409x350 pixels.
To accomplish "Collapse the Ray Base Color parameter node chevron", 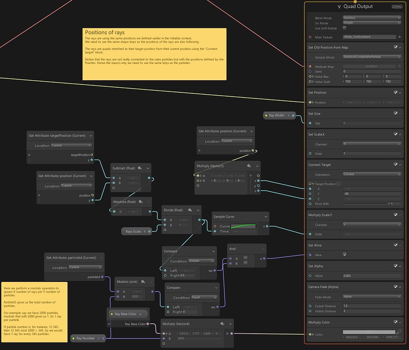I will (x=141, y=314).
